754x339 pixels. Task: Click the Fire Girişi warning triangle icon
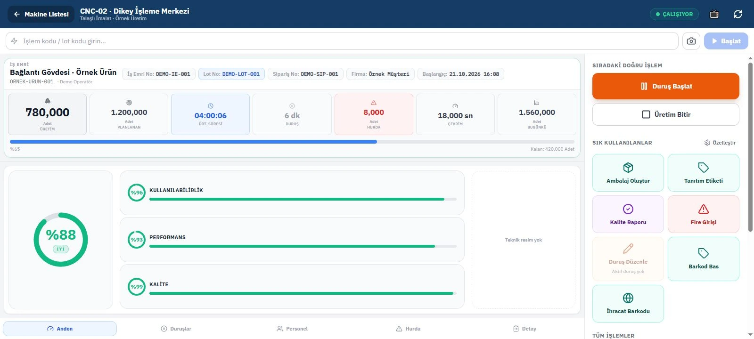704,209
